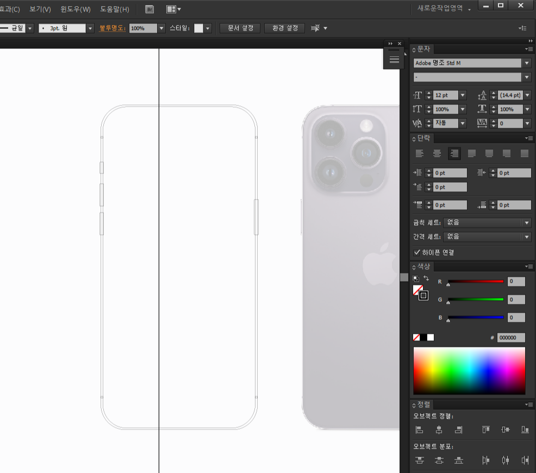This screenshot has height=473, width=536.
Task: Click horizontal distribute right under 오브젝트 분포
Action: click(x=525, y=460)
